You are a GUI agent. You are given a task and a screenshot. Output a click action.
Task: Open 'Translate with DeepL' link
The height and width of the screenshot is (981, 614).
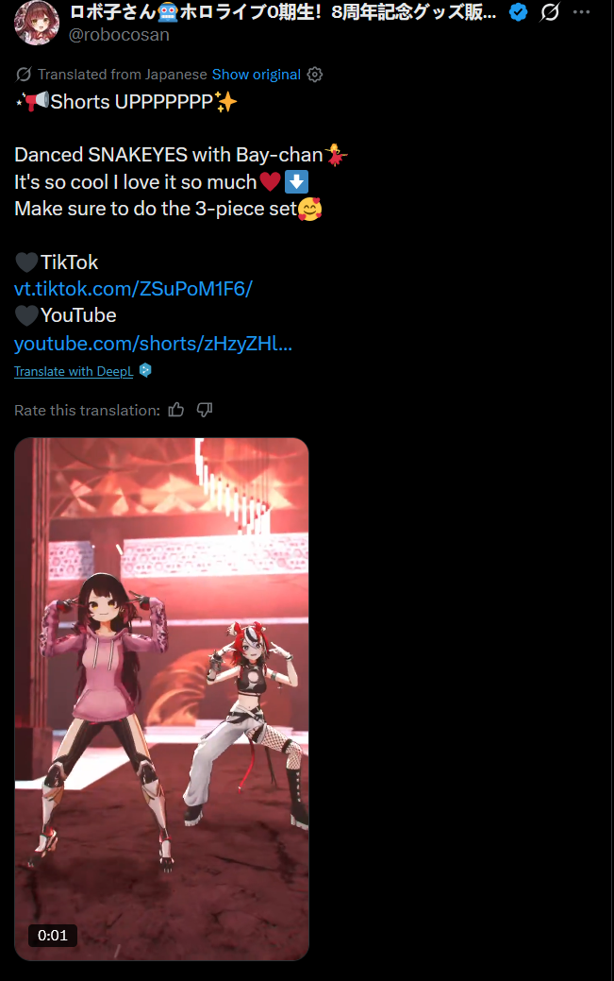(74, 371)
